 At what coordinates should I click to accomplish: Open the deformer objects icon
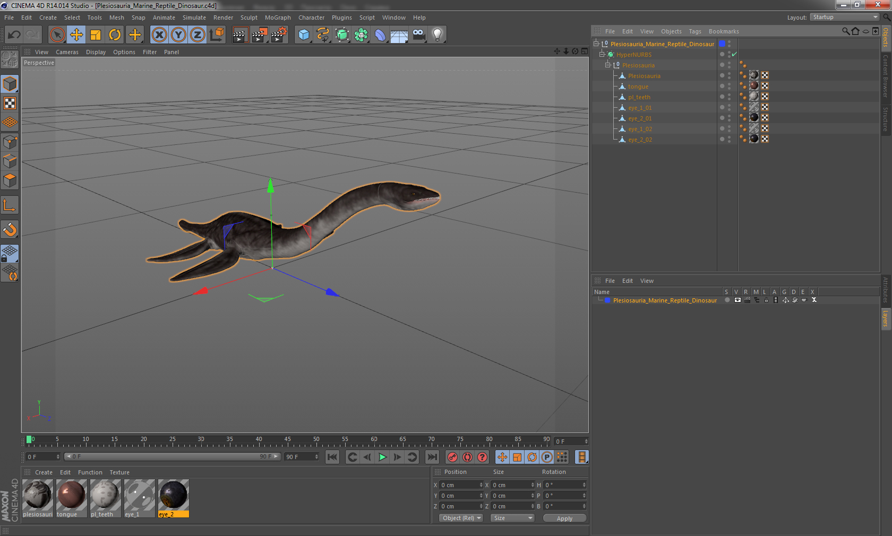click(x=380, y=35)
